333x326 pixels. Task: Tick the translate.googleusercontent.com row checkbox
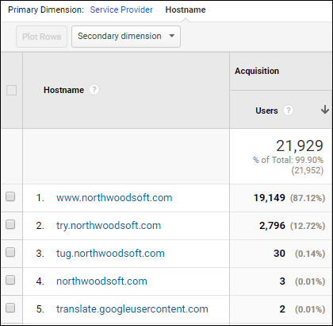(x=10, y=309)
